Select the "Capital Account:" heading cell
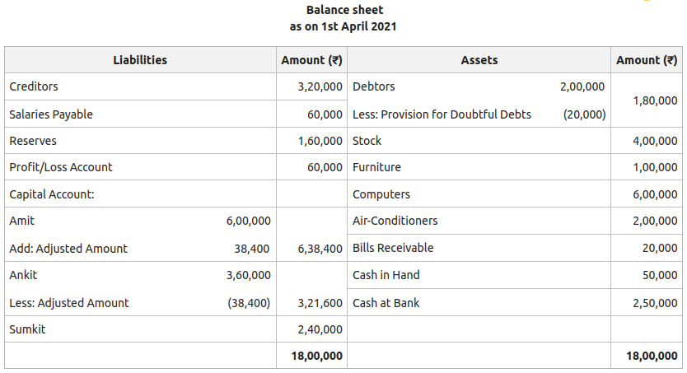Screen dimensions: 687x373 point(52,194)
